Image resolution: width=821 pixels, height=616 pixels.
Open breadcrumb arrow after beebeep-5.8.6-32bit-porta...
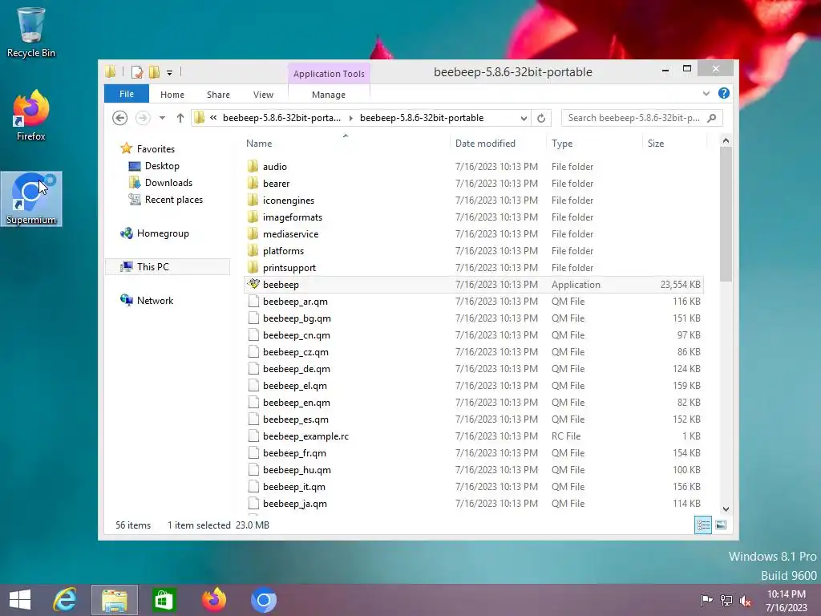pos(350,118)
